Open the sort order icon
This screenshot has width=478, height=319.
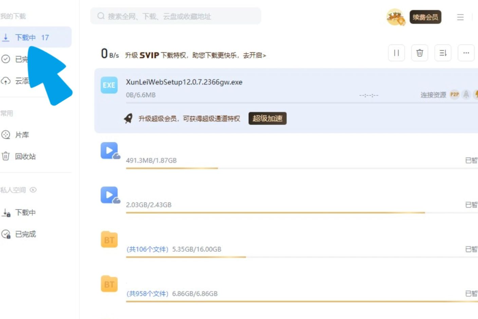(x=443, y=53)
